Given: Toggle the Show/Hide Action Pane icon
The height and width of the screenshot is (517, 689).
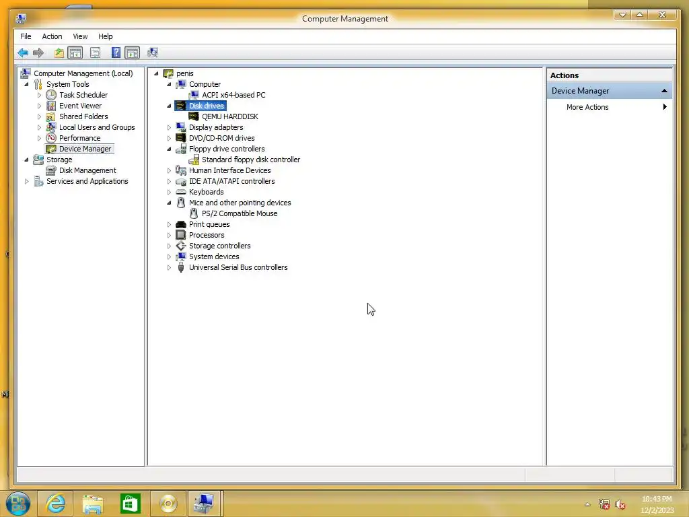Looking at the screenshot, I should (132, 53).
